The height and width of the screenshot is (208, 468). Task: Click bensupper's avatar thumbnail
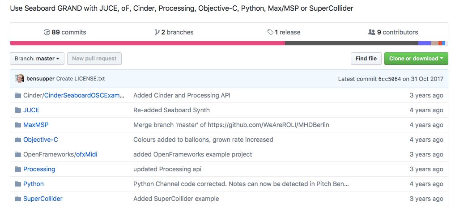(20, 79)
